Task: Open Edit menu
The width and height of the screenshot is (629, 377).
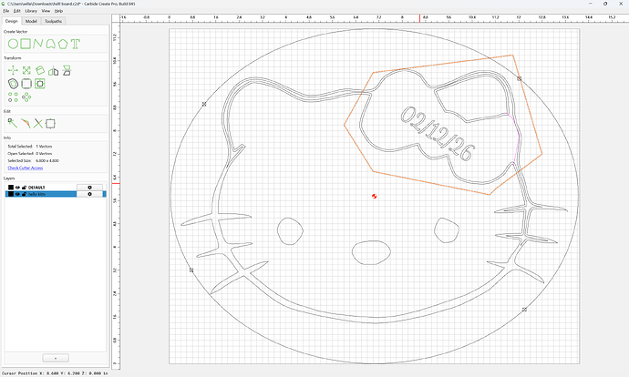Action: (16, 11)
